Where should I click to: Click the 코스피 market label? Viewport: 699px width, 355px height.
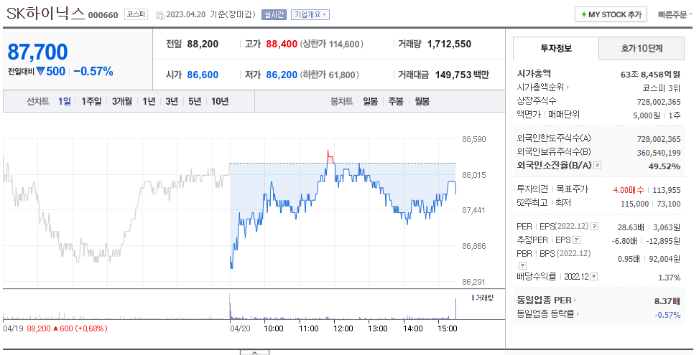coord(136,14)
